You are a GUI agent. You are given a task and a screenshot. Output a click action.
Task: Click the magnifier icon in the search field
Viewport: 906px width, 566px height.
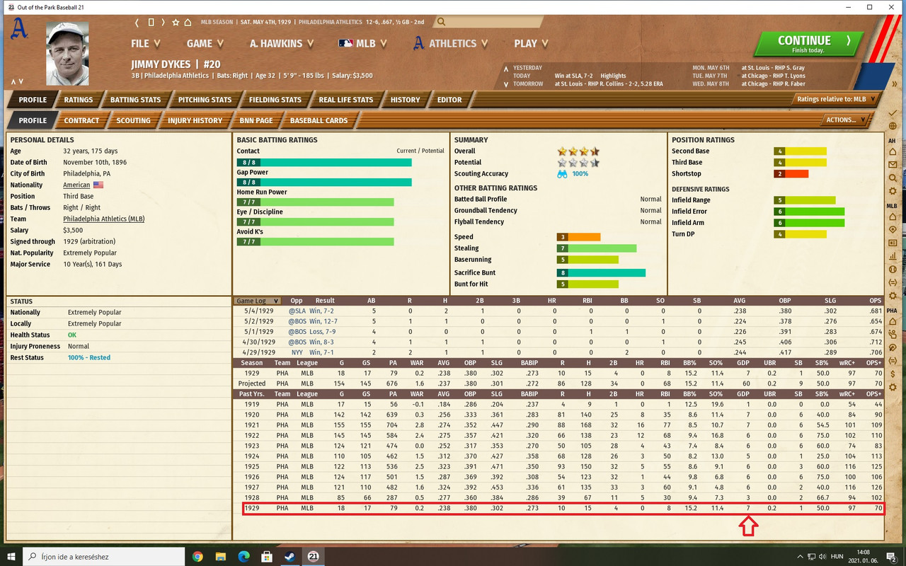[442, 22]
